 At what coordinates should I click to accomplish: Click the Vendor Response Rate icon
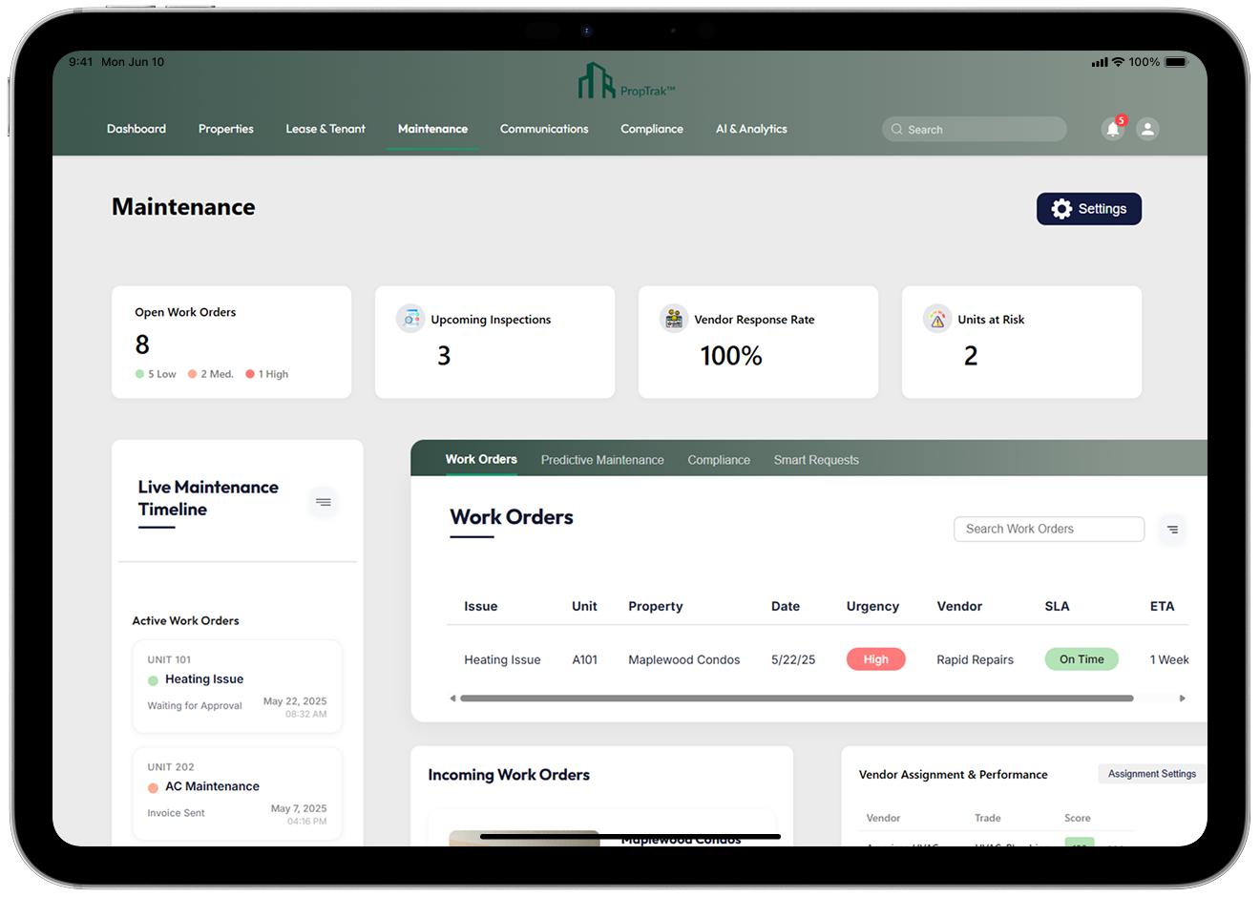tap(674, 319)
